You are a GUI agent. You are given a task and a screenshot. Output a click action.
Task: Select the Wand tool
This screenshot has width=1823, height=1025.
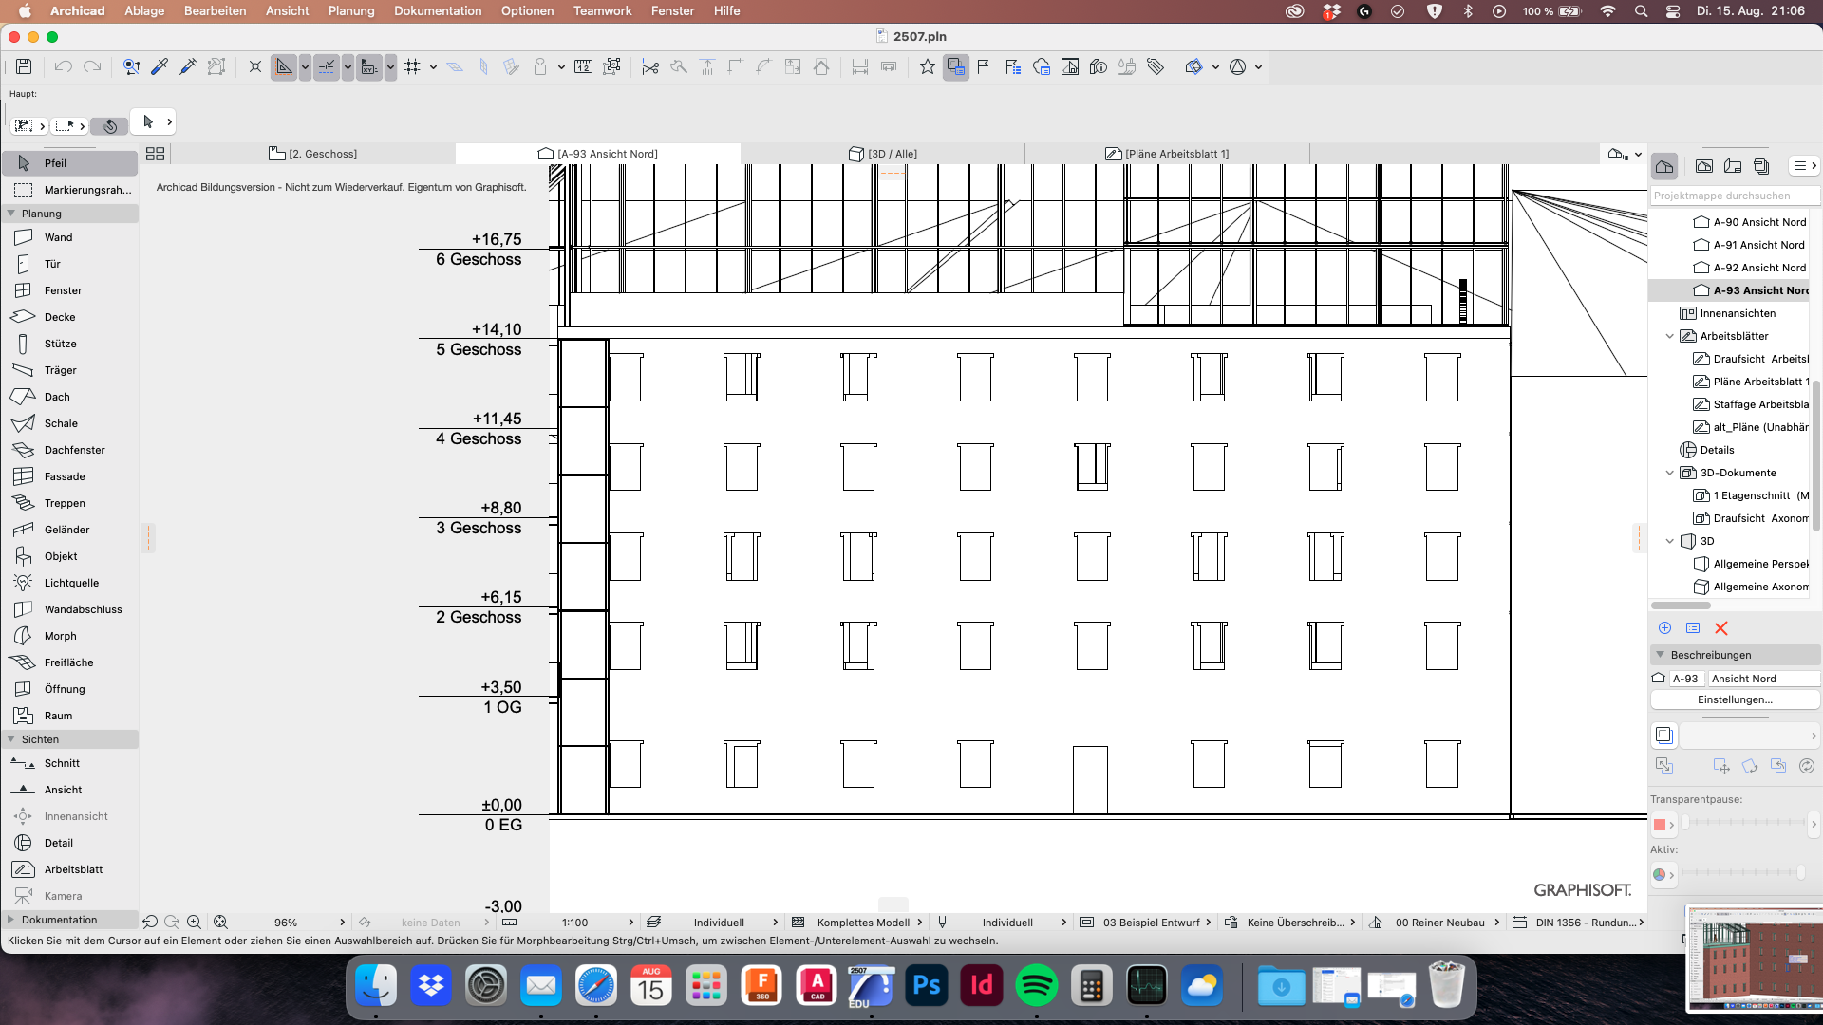[x=70, y=237]
